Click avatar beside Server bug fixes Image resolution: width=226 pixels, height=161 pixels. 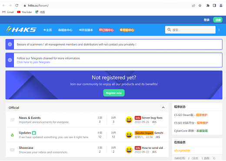point(129,120)
